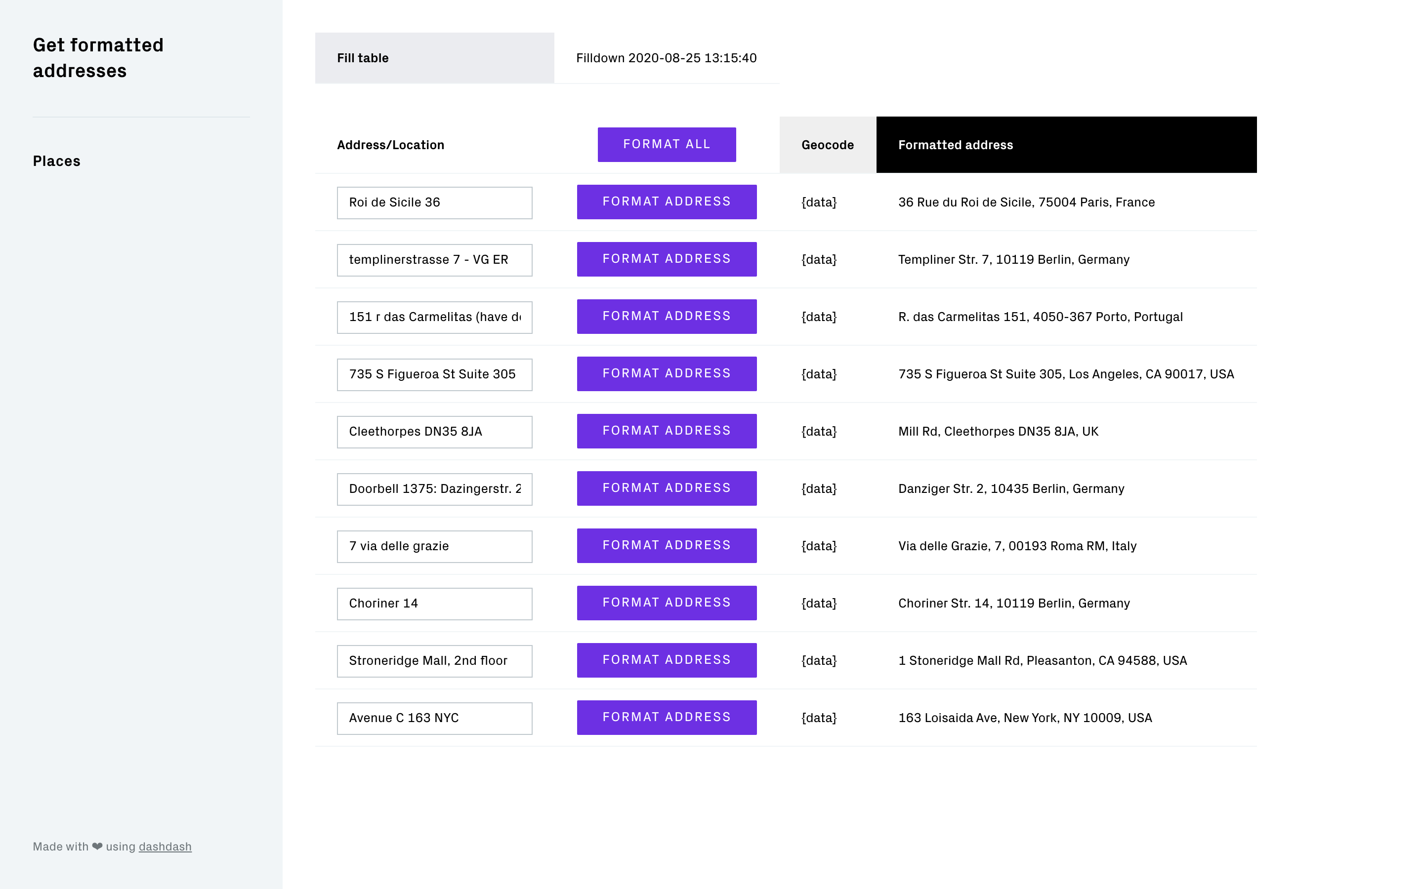Format the 735 S Figueroa St address

(x=666, y=374)
